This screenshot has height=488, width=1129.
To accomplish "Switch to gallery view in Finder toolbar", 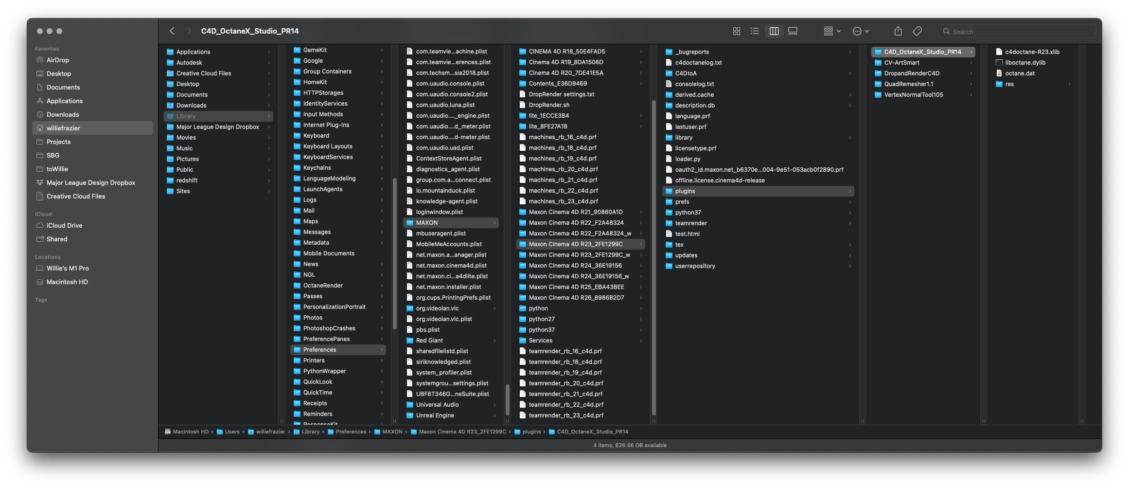I will (x=793, y=31).
